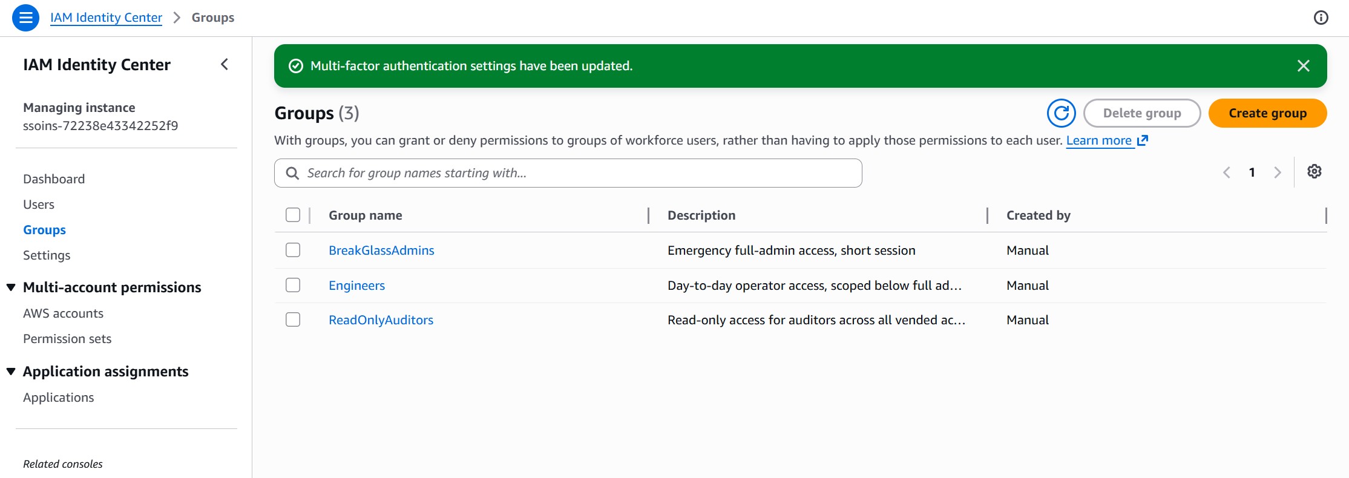Open Permission sets page

(67, 339)
